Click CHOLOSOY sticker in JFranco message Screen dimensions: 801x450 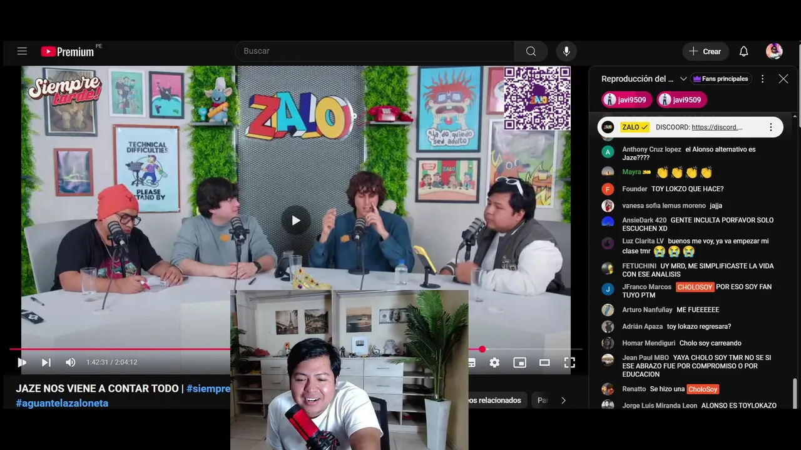(x=695, y=287)
